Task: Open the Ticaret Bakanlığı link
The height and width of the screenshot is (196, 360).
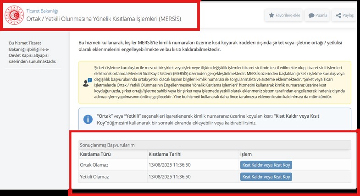Action: tap(42, 11)
